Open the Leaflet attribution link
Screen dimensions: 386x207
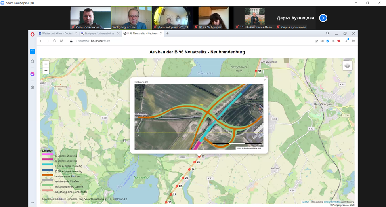tap(305, 202)
